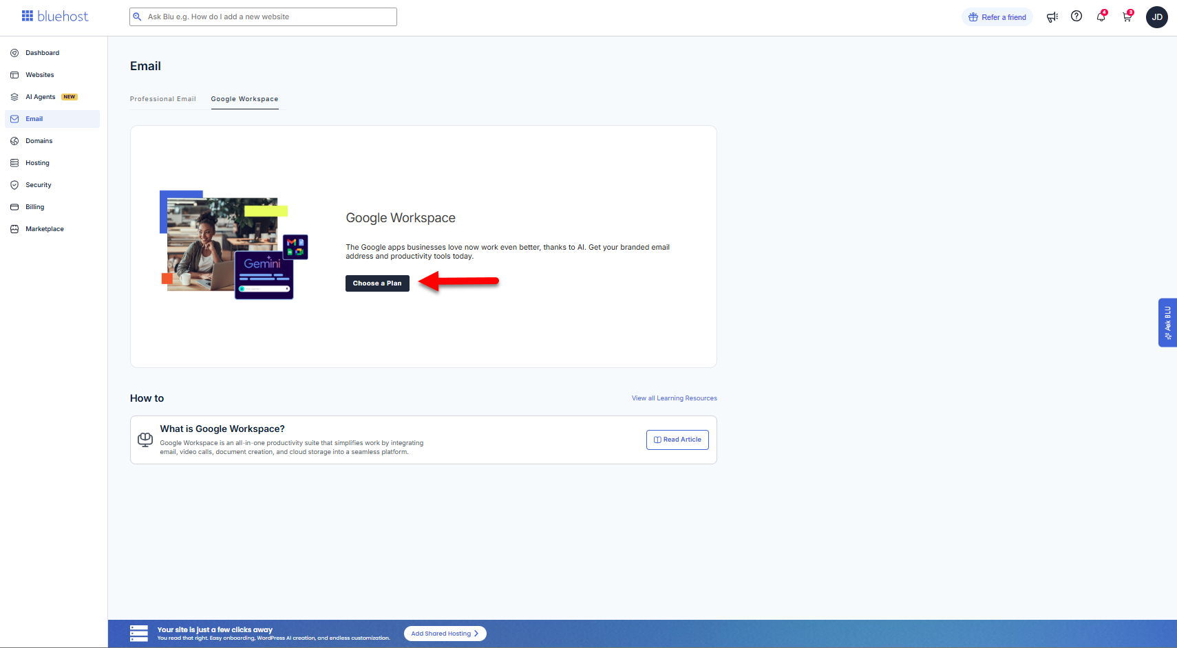Click the Email envelope sidebar icon

tap(14, 119)
